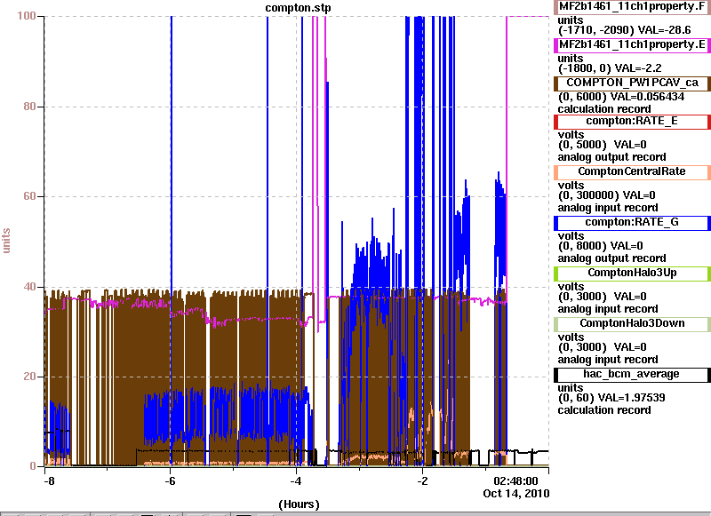Image resolution: width=711 pixels, height=516 pixels.
Task: Click the x-axis tick label -8
Action: pos(49,481)
